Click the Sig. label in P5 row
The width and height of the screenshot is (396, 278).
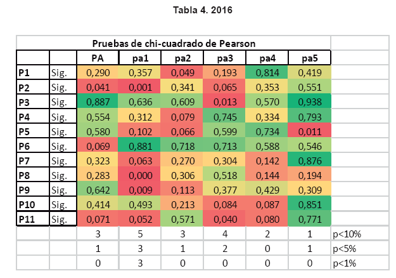point(59,131)
